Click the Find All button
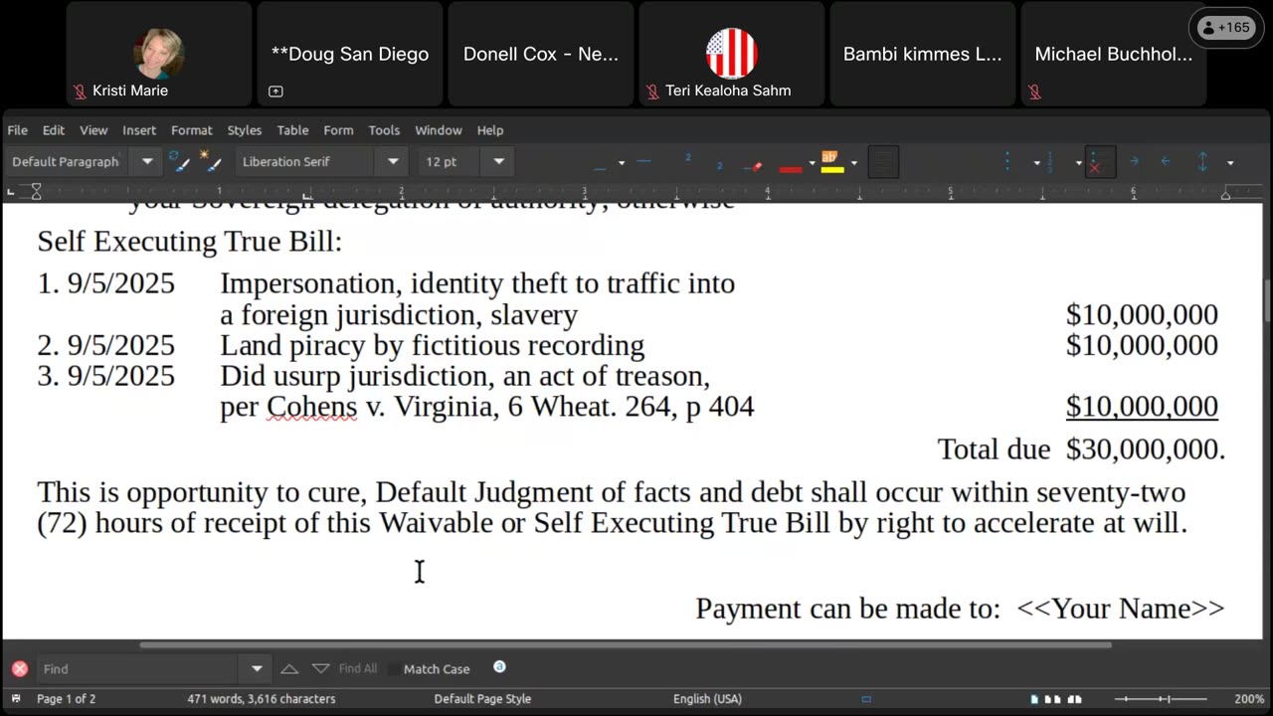1273x716 pixels. (358, 668)
